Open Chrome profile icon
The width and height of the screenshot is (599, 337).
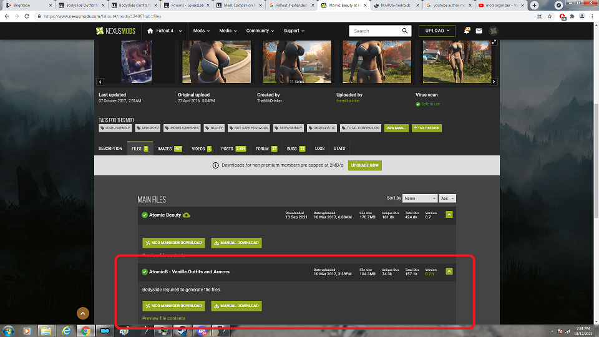click(582, 16)
